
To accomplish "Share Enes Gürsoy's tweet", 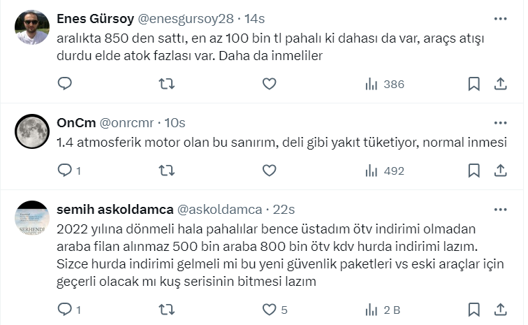I will click(500, 84).
